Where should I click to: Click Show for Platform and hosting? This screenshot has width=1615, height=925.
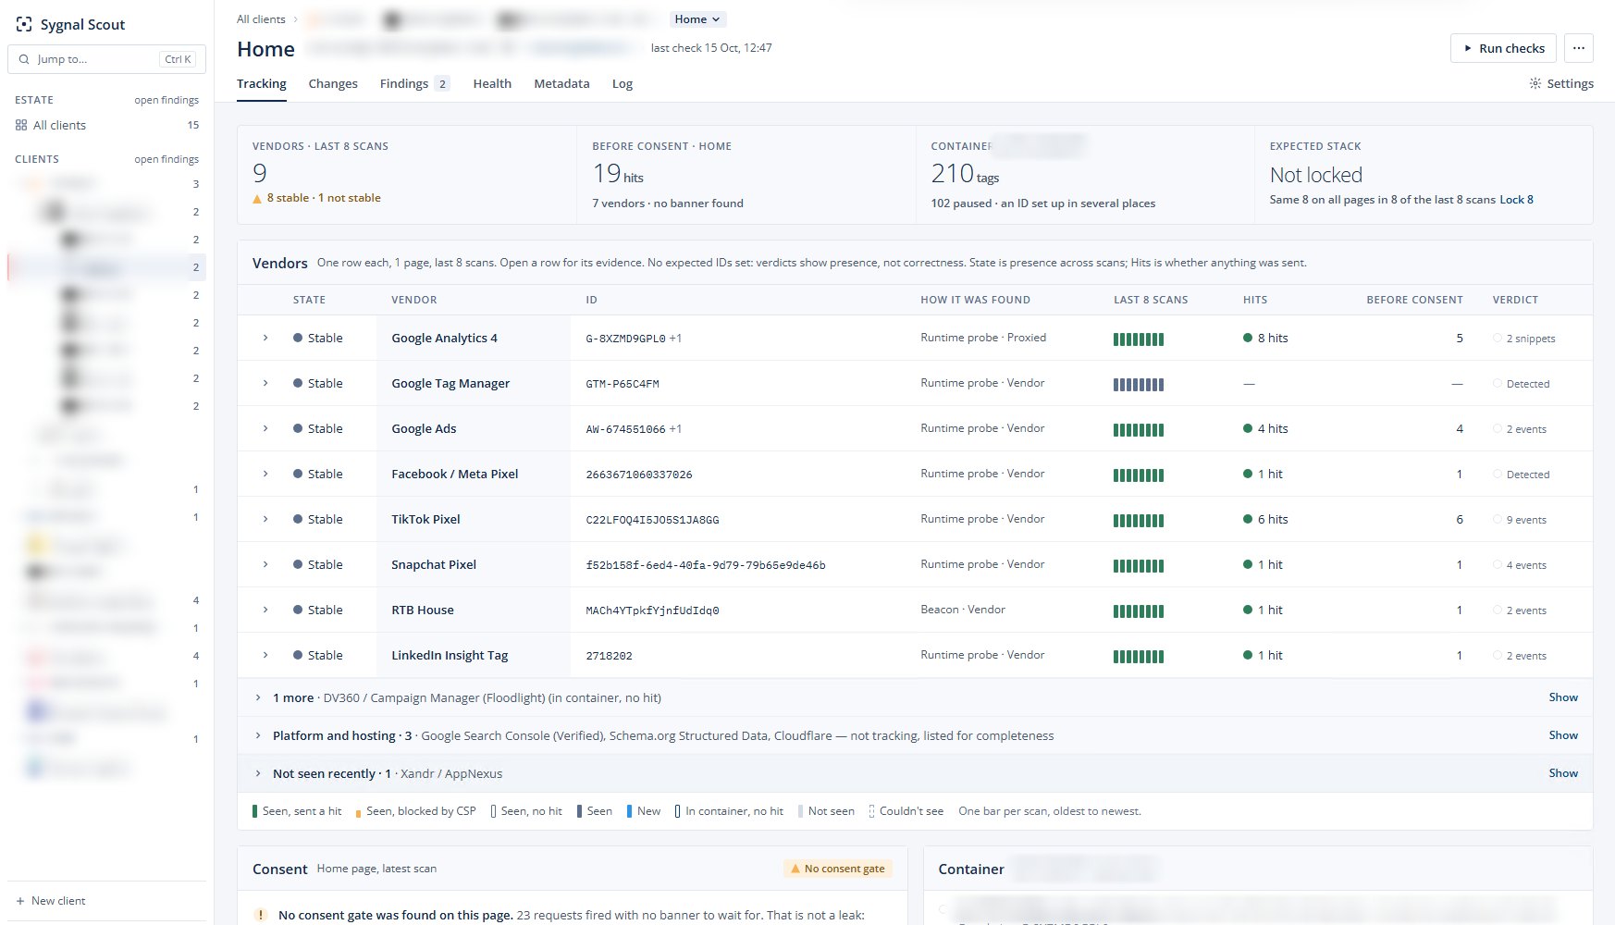click(1563, 735)
